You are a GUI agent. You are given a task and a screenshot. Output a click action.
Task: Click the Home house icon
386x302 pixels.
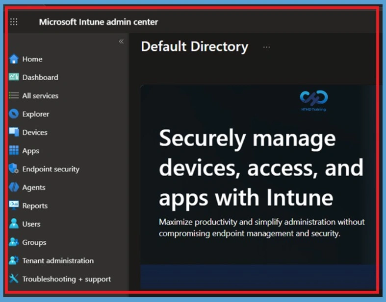click(14, 59)
